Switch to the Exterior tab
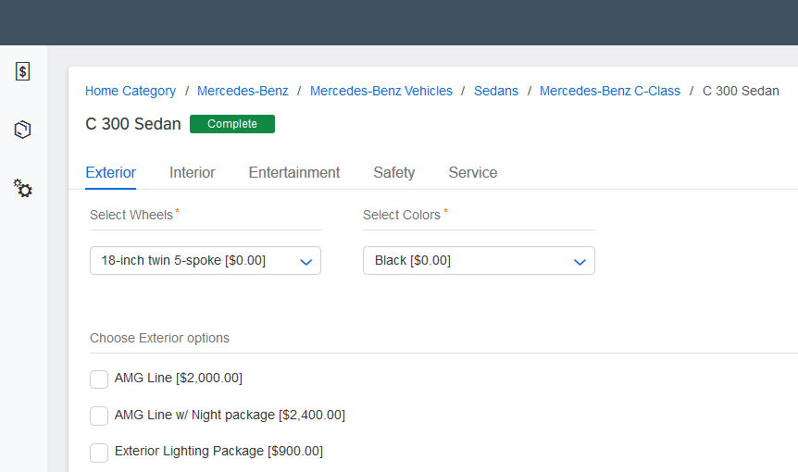This screenshot has width=798, height=472. click(x=110, y=173)
